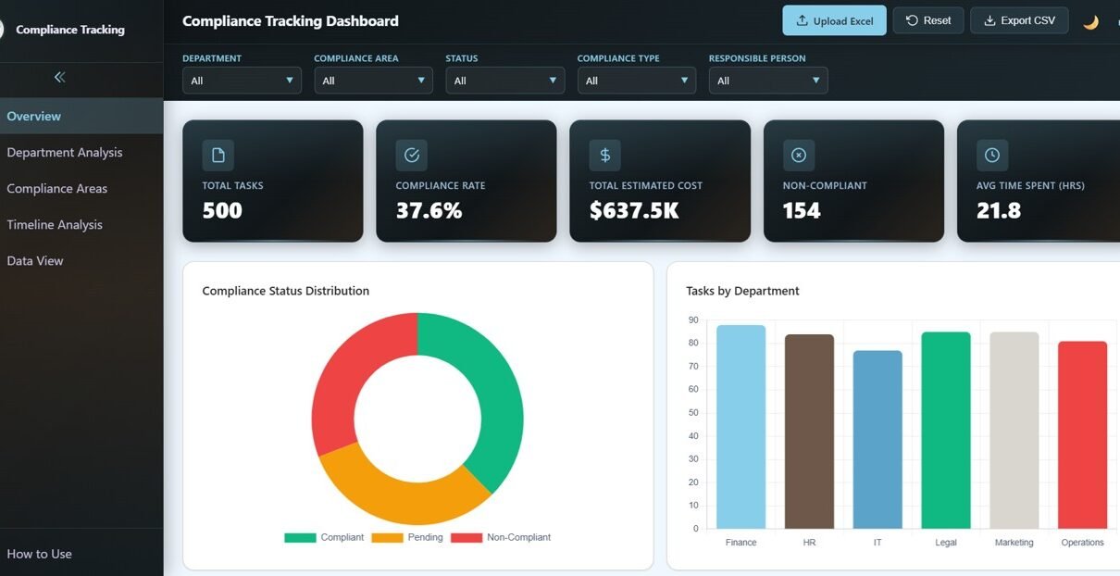
Task: Click the Export CSV button
Action: coord(1019,20)
